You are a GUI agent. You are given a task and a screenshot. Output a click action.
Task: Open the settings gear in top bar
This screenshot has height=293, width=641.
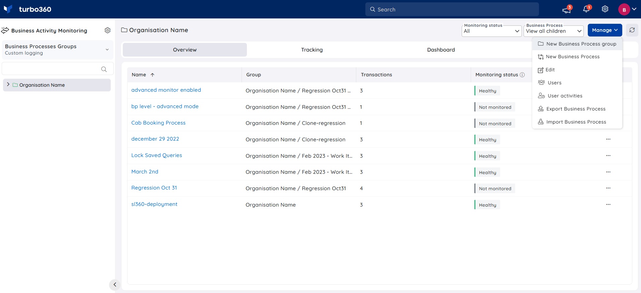point(605,9)
